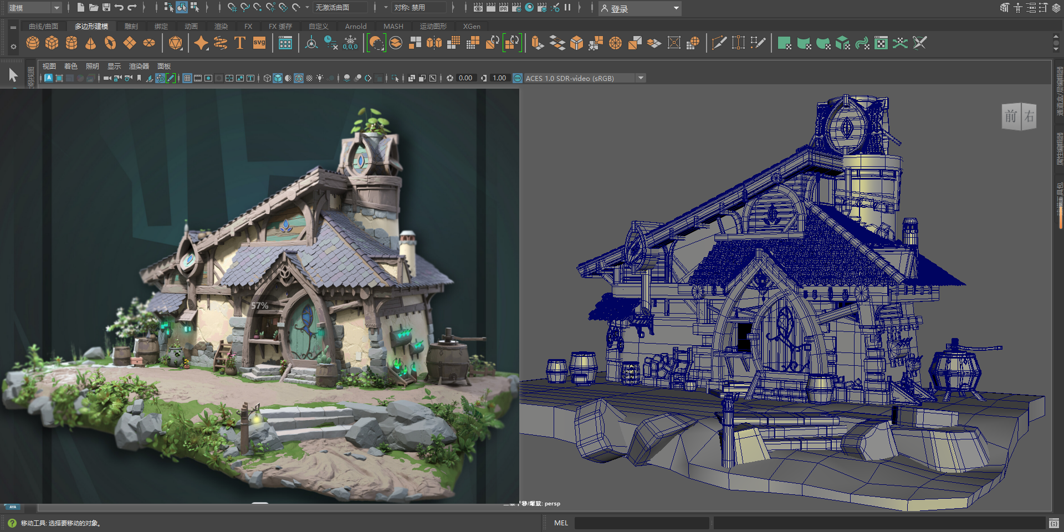Create a polygon sphere from the shelf
This screenshot has width=1064, height=532.
pyautogui.click(x=33, y=43)
